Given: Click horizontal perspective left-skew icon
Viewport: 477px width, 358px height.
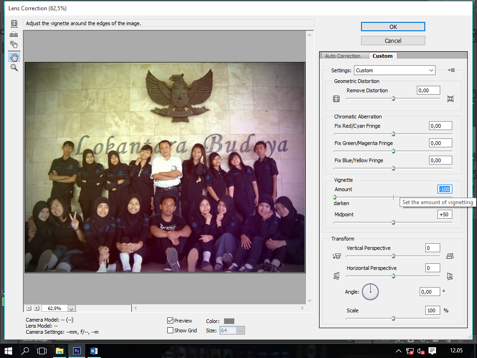Looking at the screenshot, I should point(336,276).
